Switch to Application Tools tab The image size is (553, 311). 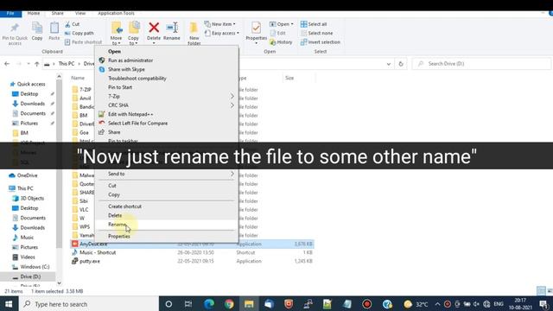pyautogui.click(x=116, y=14)
